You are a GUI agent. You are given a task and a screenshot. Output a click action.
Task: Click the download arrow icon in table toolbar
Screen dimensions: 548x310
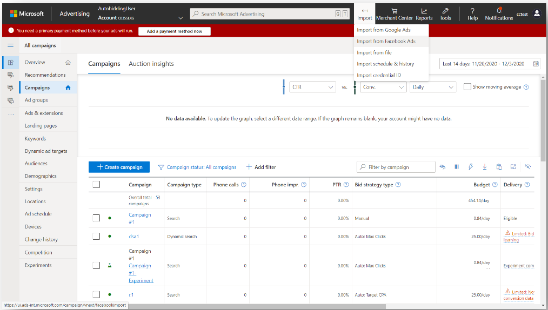click(485, 167)
